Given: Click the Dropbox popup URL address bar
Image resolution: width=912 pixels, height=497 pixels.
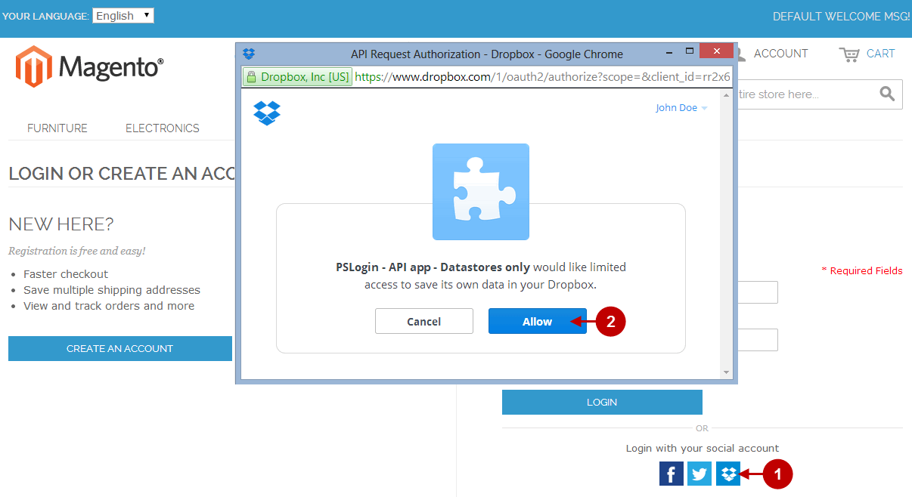Looking at the screenshot, I should 542,76.
